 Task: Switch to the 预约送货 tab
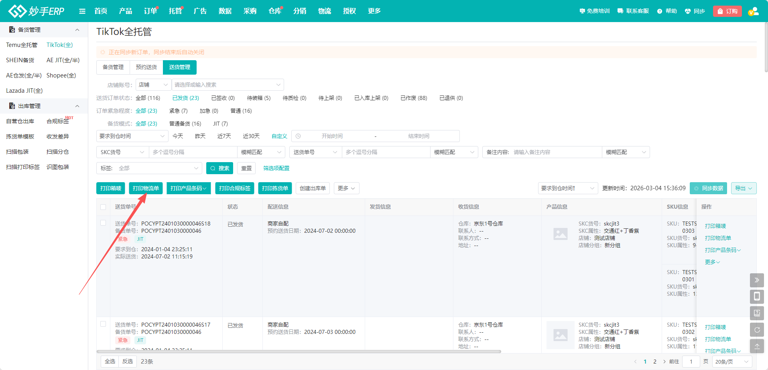tap(146, 67)
